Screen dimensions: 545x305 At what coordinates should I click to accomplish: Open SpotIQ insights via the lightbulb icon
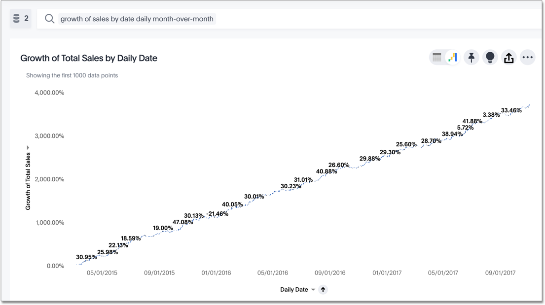(x=490, y=57)
